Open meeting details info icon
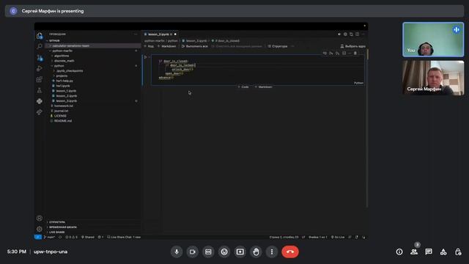 pos(399,252)
